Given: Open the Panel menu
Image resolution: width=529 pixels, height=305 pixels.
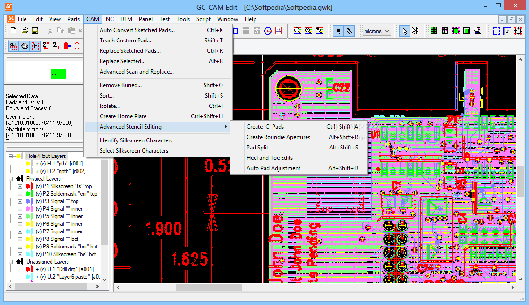Looking at the screenshot, I should pyautogui.click(x=146, y=19).
